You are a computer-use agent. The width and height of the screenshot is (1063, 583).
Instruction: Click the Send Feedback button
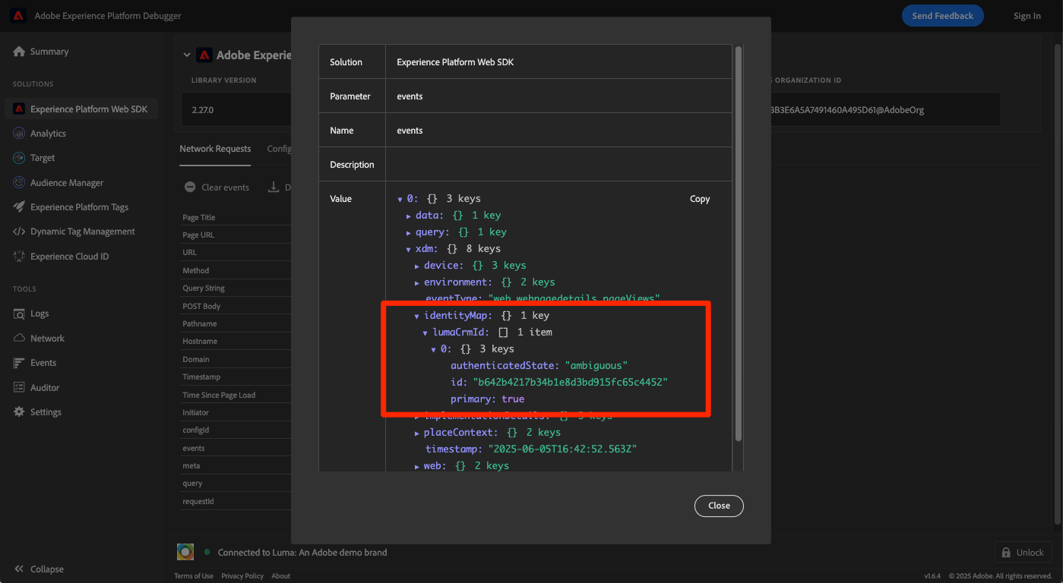943,16
